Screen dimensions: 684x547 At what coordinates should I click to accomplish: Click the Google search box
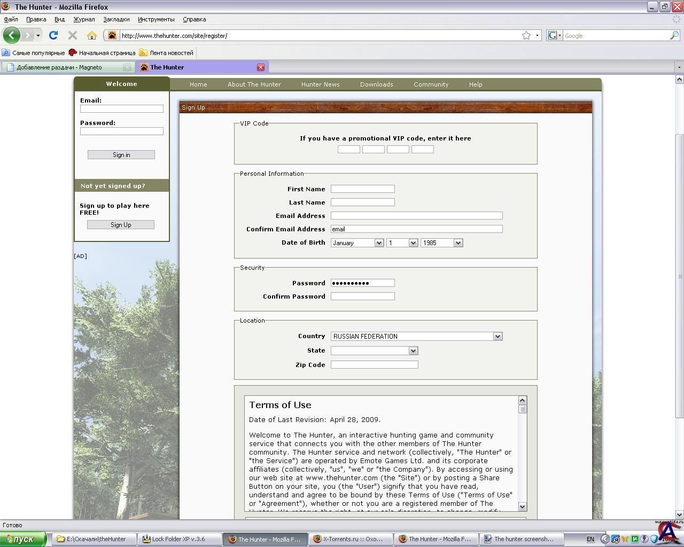click(616, 35)
